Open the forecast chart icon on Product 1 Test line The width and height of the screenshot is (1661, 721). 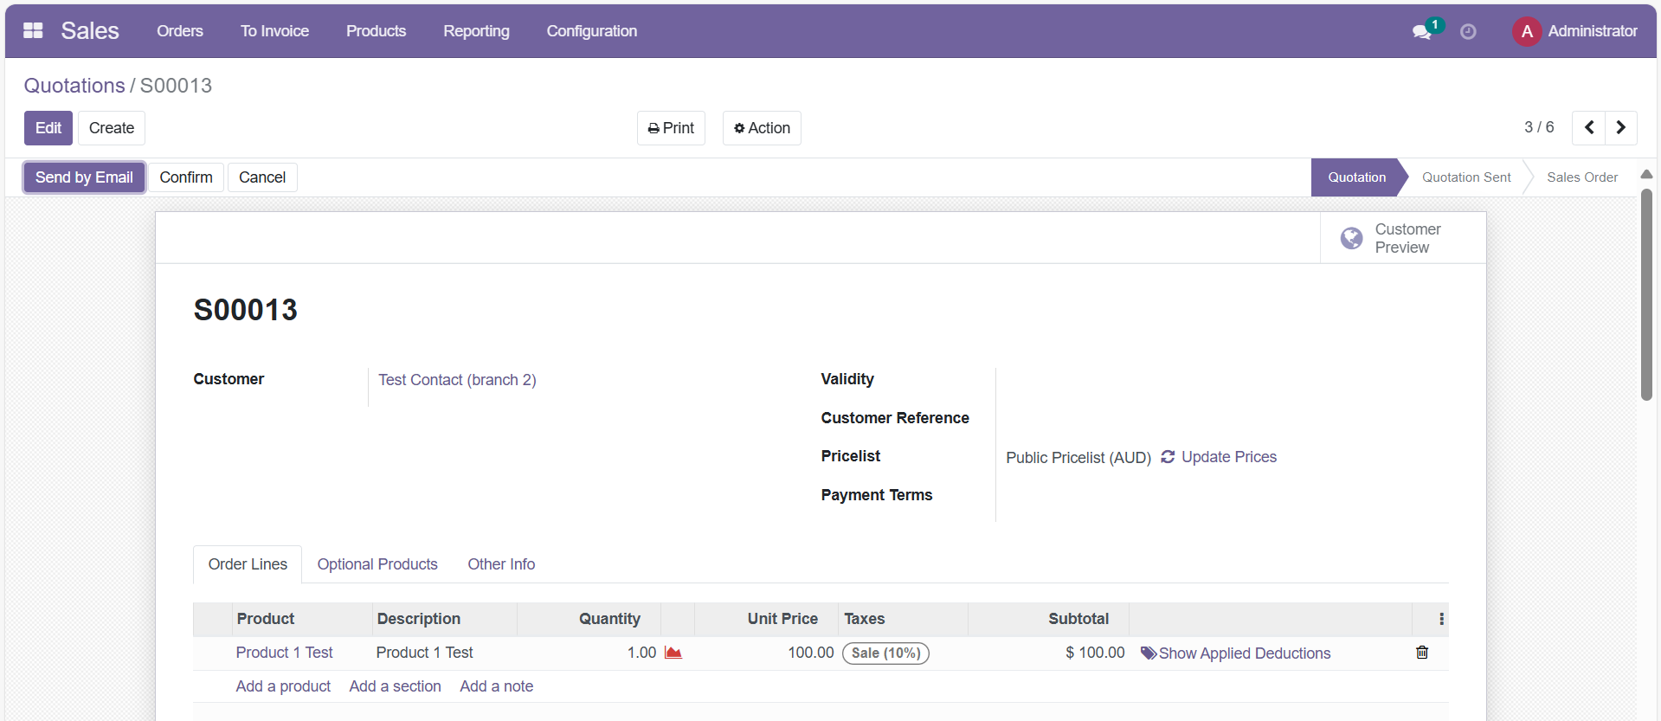[x=673, y=653]
